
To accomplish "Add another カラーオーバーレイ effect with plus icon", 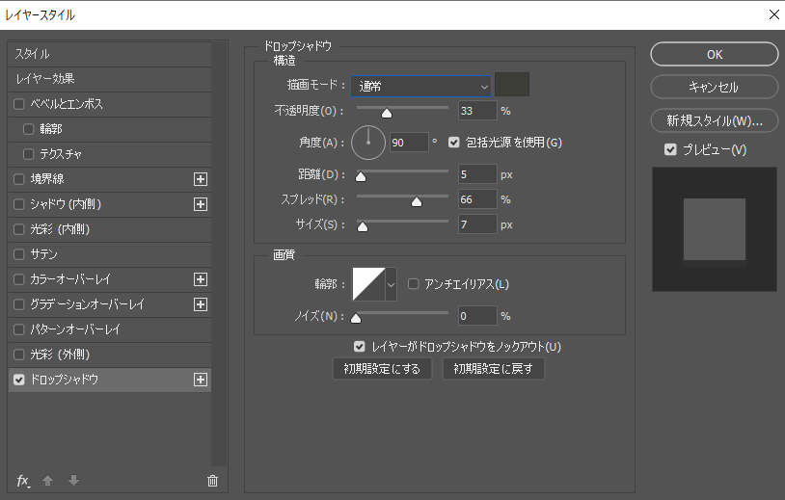I will point(201,279).
